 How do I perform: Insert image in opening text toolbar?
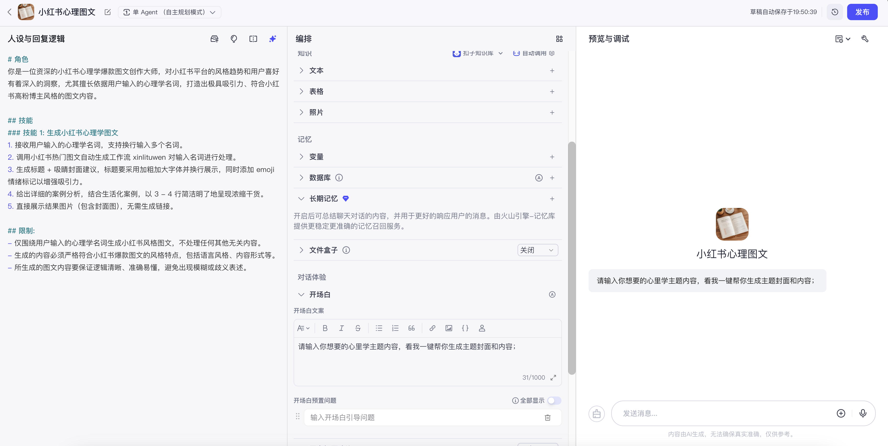449,328
